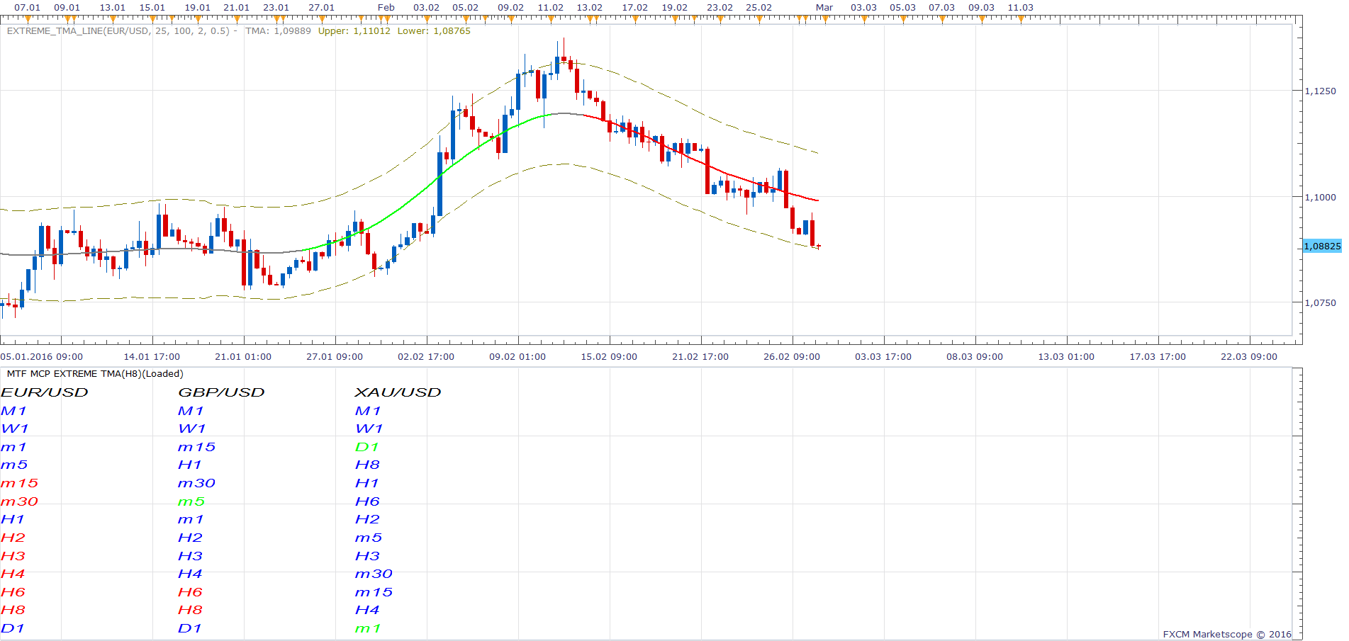Click the current price label 1,08825

[x=1322, y=246]
